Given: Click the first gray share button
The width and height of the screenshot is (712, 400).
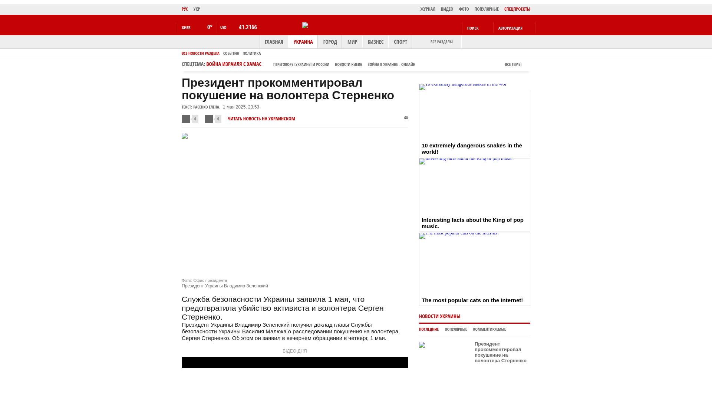Looking at the screenshot, I should [x=186, y=119].
